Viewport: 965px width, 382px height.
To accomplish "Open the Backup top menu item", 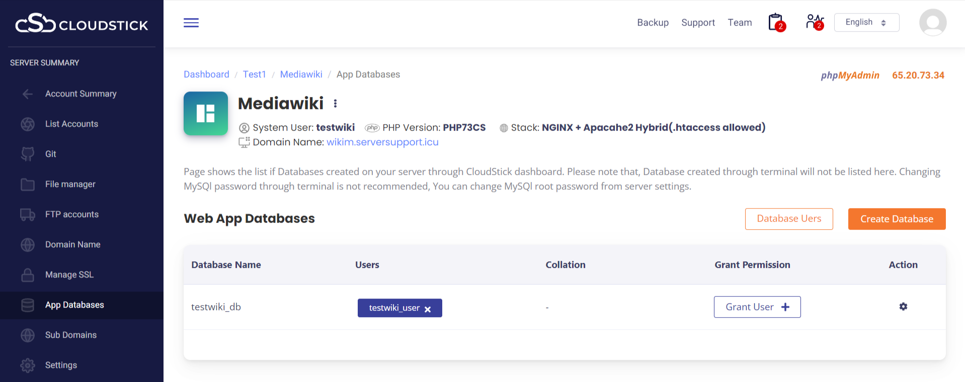I will tap(653, 23).
